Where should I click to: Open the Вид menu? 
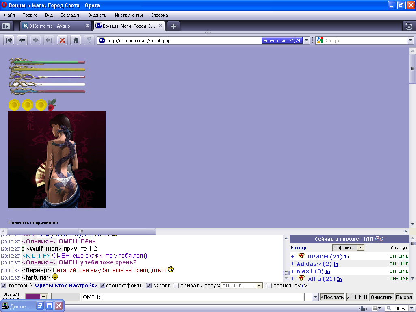point(49,15)
